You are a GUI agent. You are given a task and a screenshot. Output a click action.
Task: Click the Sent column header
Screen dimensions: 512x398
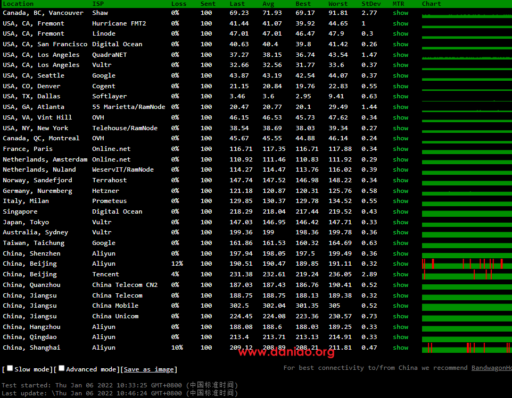[x=208, y=4]
